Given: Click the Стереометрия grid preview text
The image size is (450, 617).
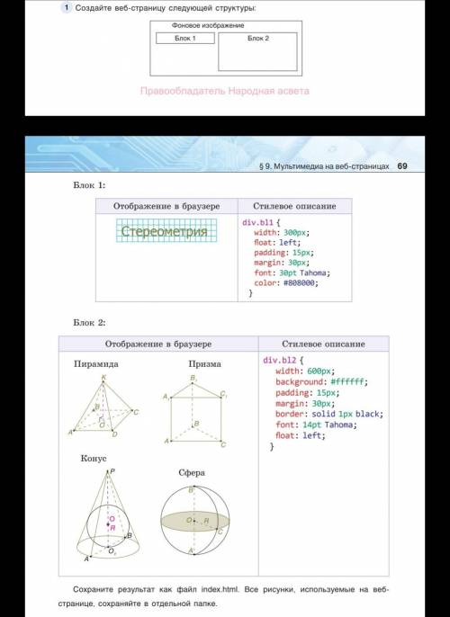Looking at the screenshot, I should [x=166, y=230].
